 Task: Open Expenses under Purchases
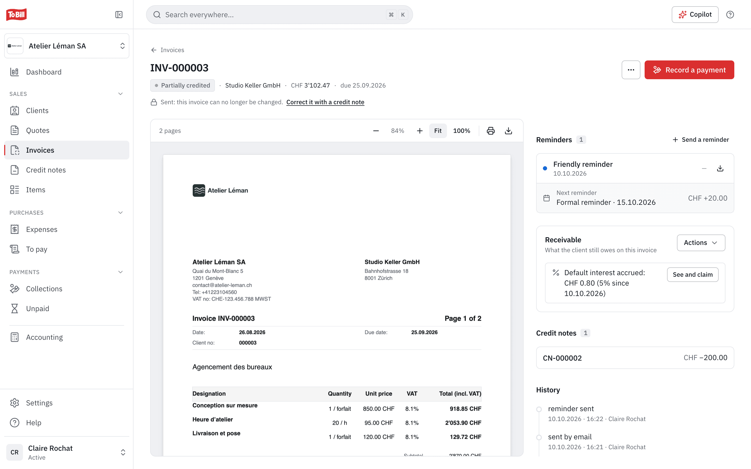pos(67,229)
